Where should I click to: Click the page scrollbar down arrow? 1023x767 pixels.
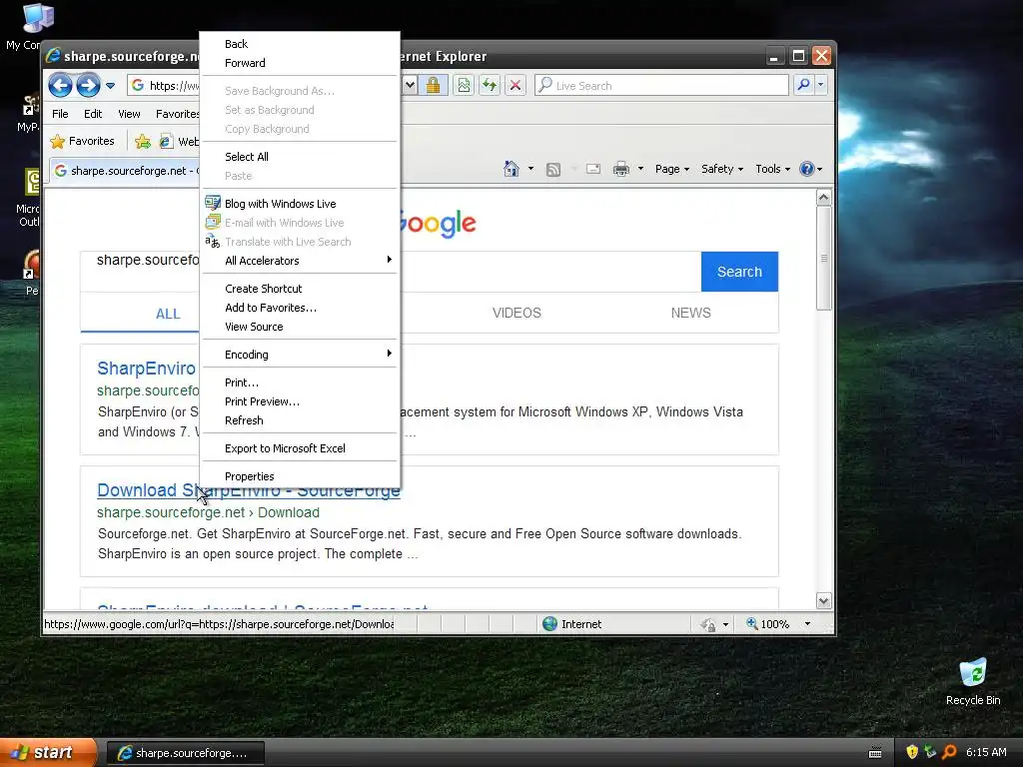click(x=823, y=600)
